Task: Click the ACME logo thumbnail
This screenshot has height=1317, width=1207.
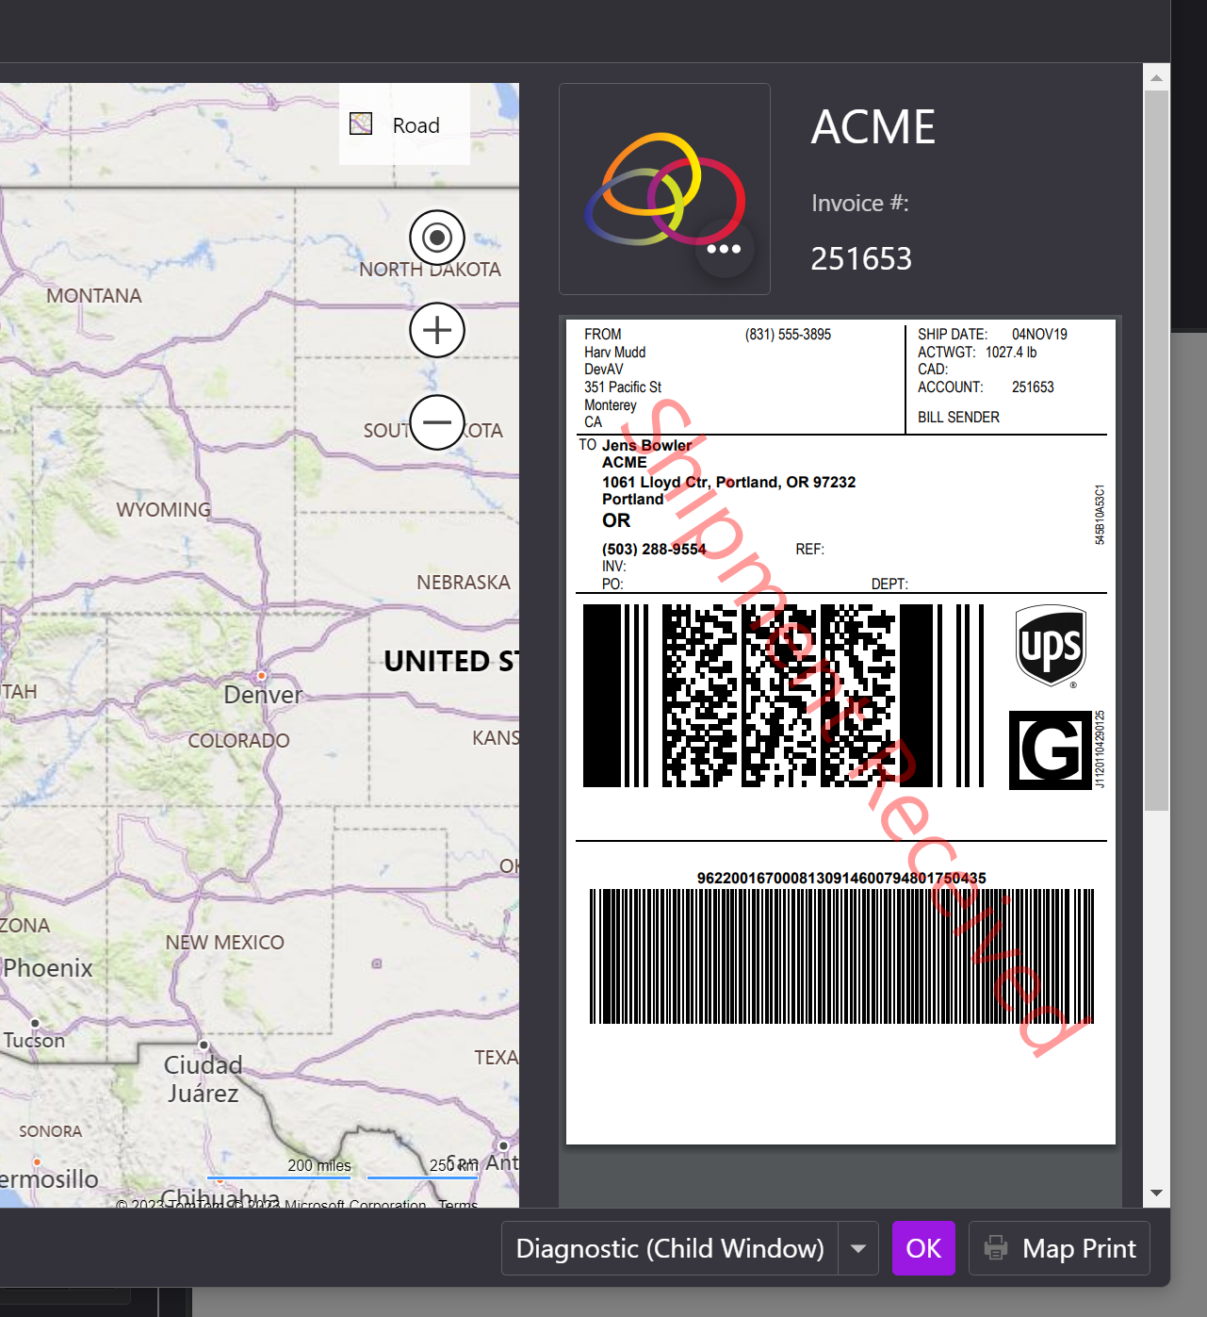Action: pos(664,189)
